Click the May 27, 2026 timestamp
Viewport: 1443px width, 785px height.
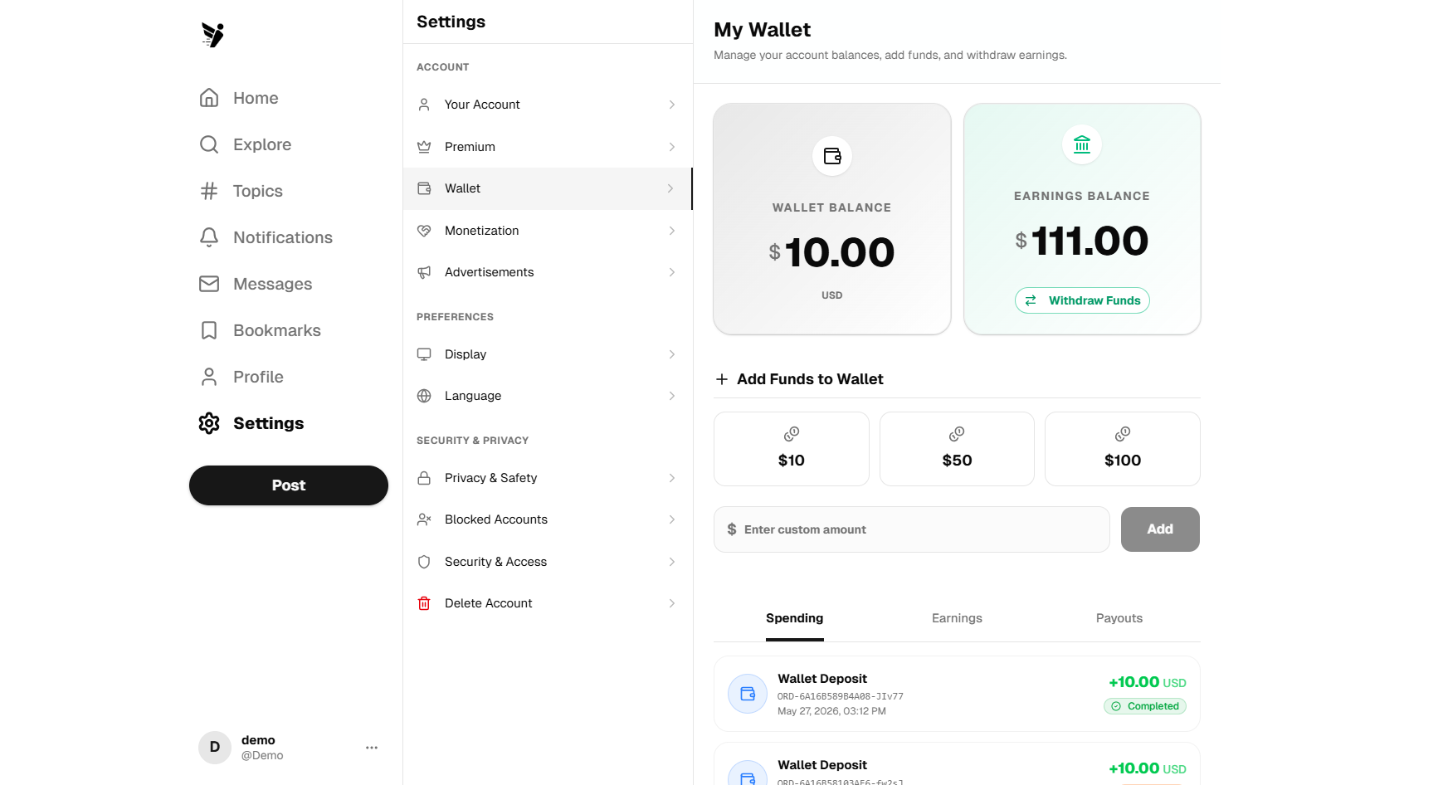(831, 711)
